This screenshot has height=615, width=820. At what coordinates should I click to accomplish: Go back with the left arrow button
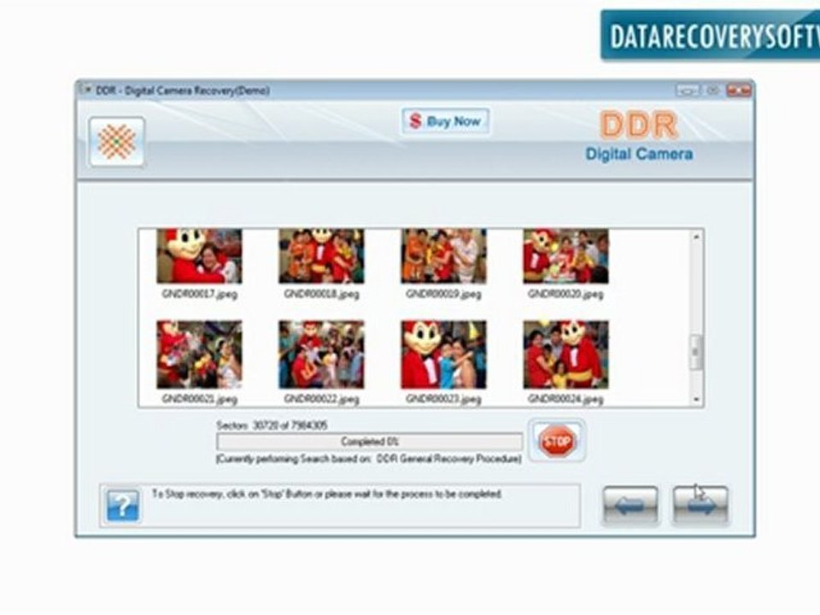(x=630, y=506)
